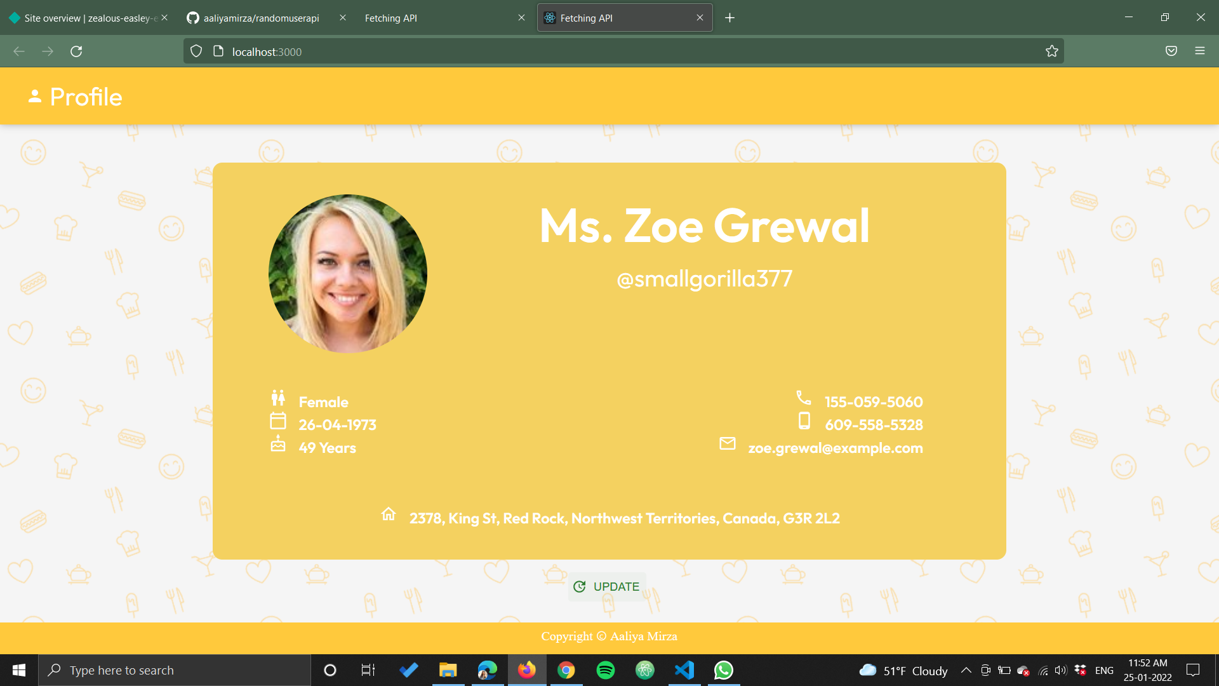Click the mobile phone icon beside 609-558-5328
The height and width of the screenshot is (686, 1219).
804,421
